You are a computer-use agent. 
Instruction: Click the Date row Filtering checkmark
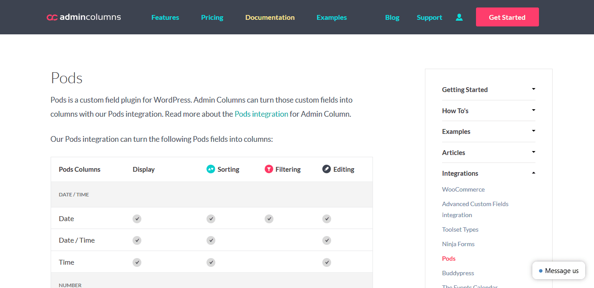tap(269, 218)
